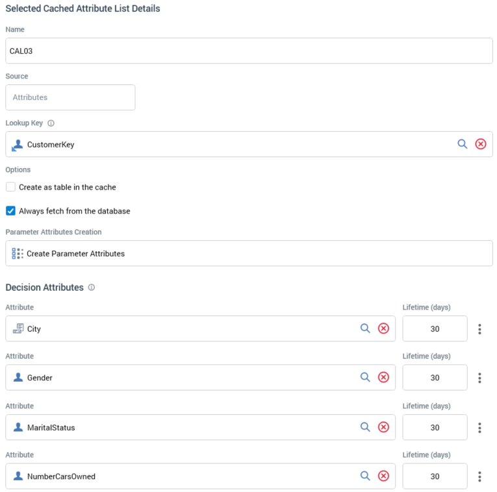Open the Source dropdown
Image resolution: width=497 pixels, height=492 pixels.
(70, 97)
